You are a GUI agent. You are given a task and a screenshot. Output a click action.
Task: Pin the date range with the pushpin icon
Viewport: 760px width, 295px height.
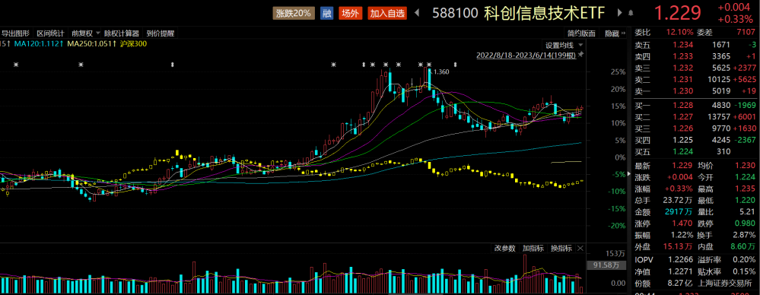point(580,55)
